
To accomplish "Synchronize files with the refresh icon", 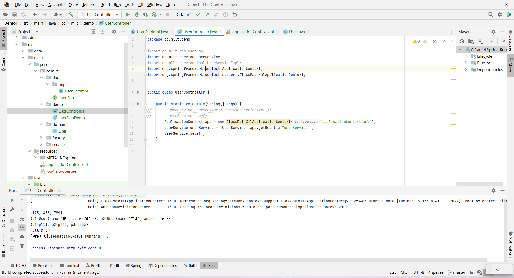I will pos(24,14).
